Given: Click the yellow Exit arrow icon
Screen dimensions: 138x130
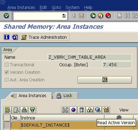Looking at the screenshot, I should 101,16.
